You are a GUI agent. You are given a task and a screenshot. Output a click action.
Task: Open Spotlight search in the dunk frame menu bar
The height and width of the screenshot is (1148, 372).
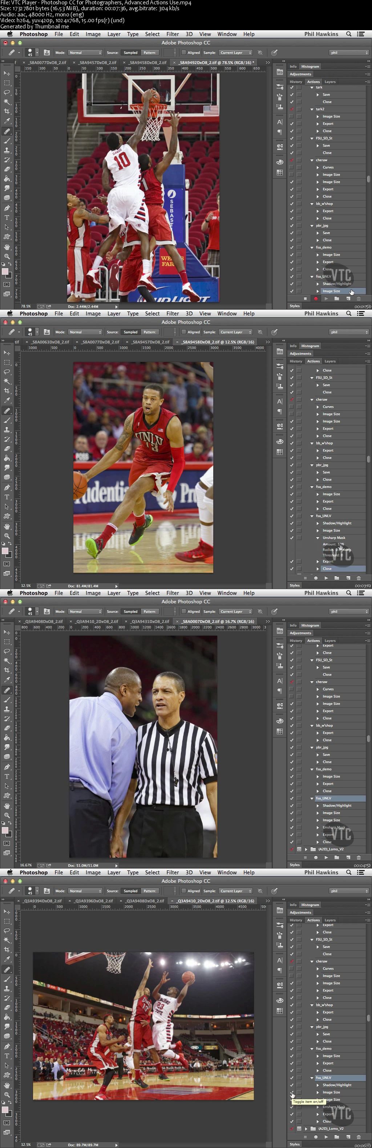pyautogui.click(x=349, y=34)
